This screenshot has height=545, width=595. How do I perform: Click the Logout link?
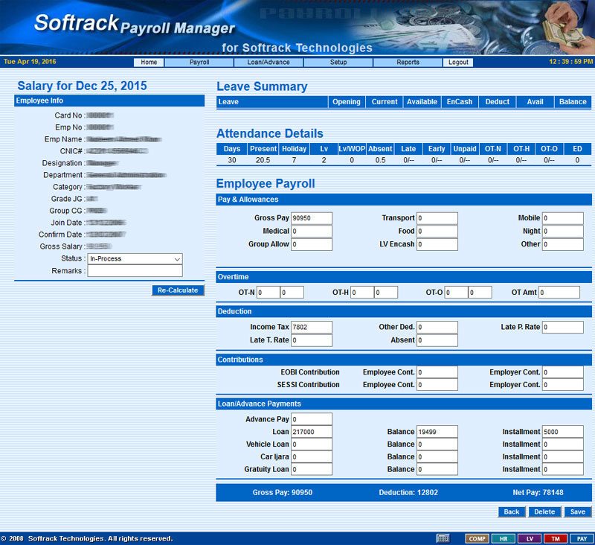[459, 63]
